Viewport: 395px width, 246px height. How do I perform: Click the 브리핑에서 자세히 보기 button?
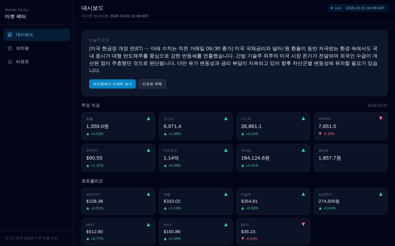click(112, 84)
